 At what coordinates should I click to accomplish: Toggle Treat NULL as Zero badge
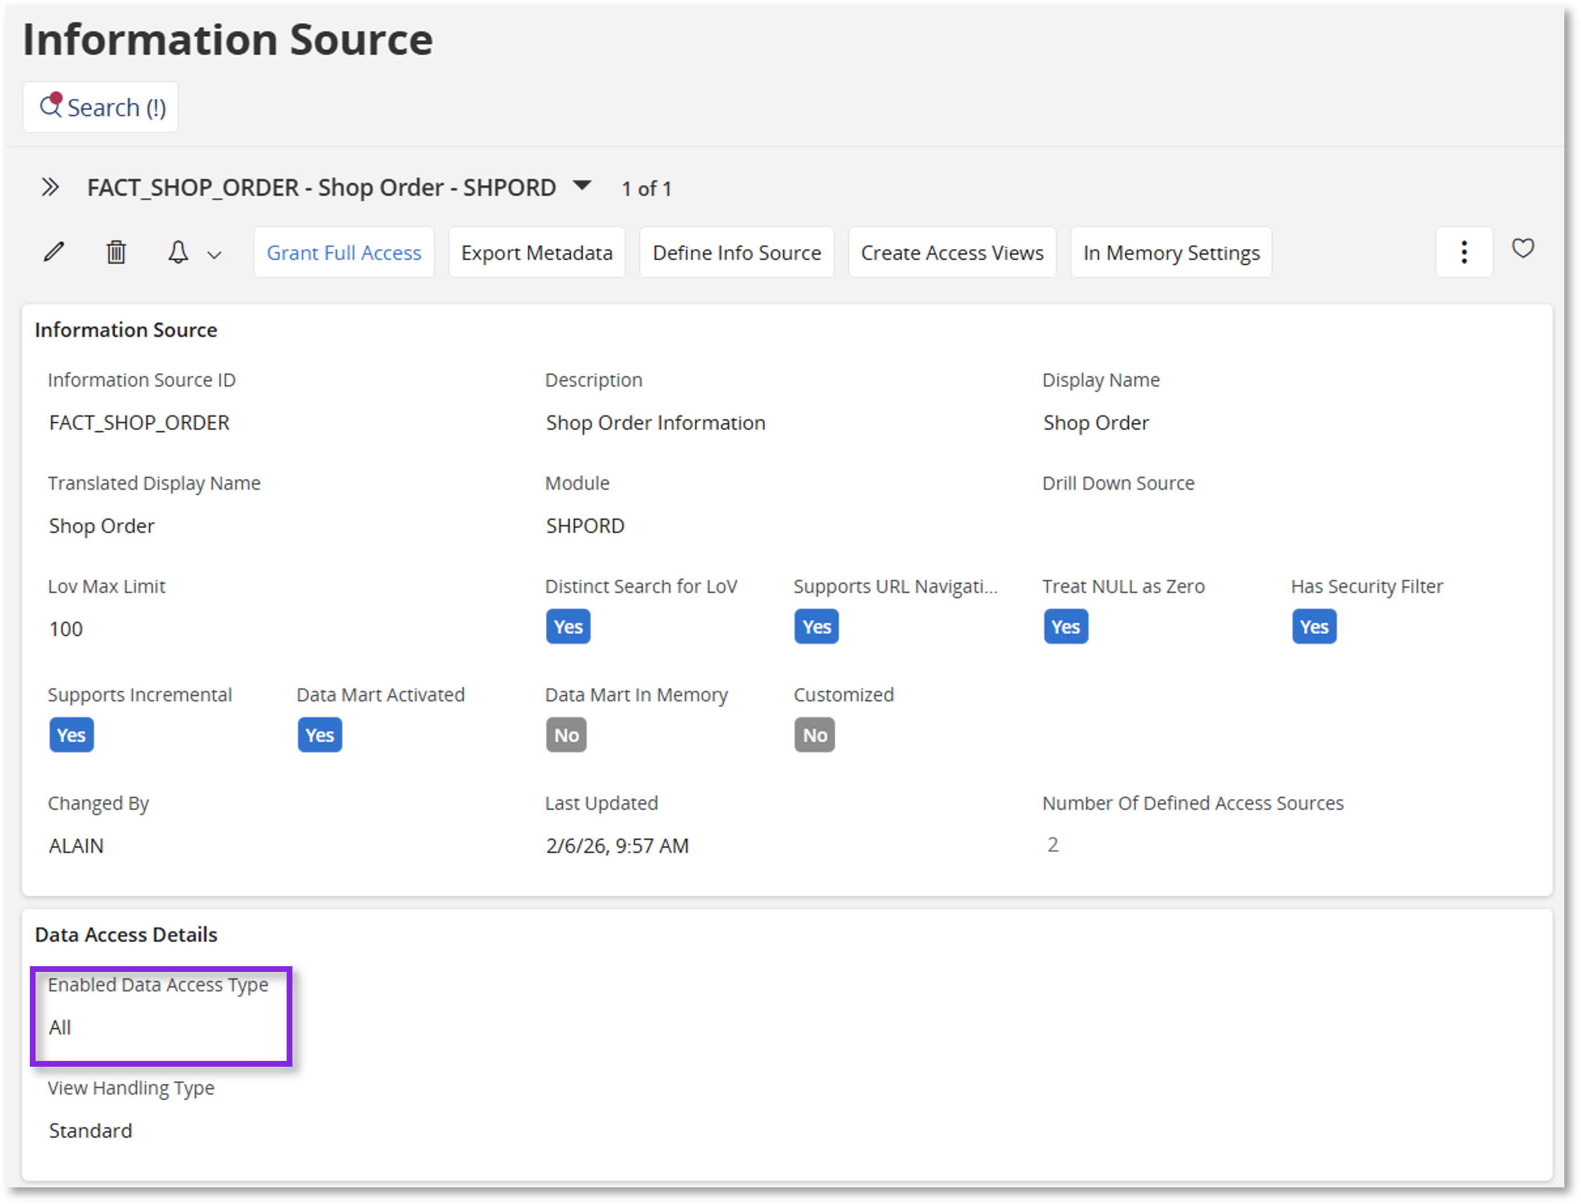(x=1066, y=627)
